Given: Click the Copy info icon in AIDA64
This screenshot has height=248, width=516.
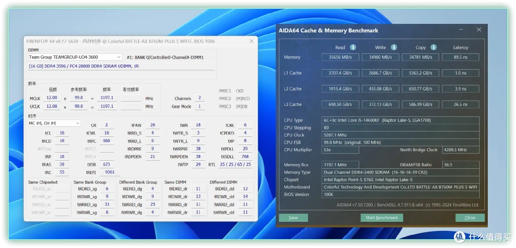Looking at the screenshot, I should [434, 47].
